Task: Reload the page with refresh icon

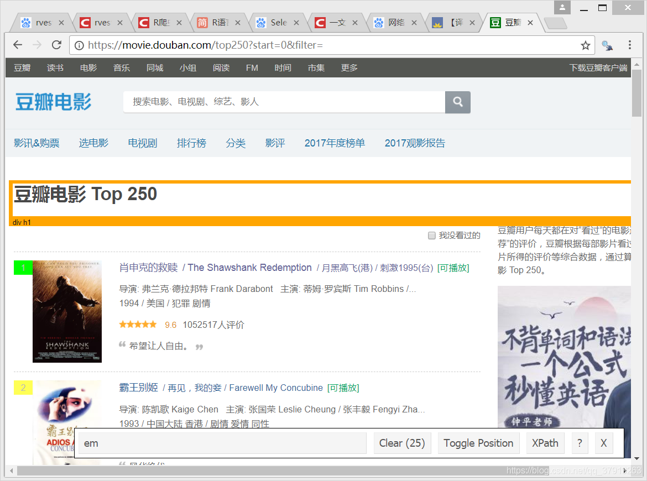Action: point(56,45)
